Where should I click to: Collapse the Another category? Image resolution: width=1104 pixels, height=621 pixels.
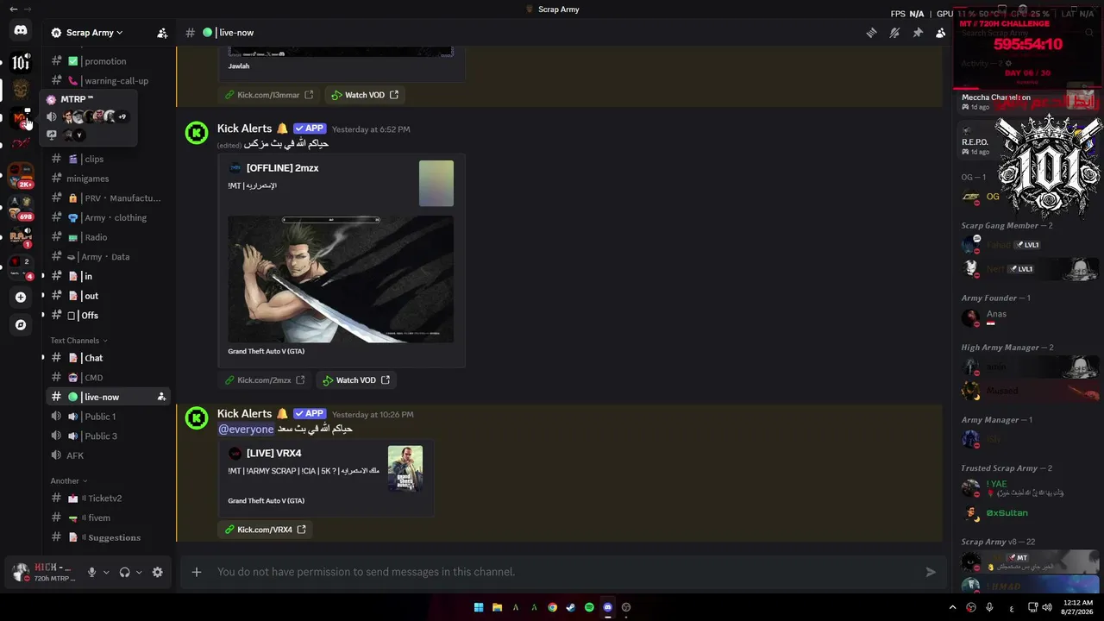click(x=69, y=480)
